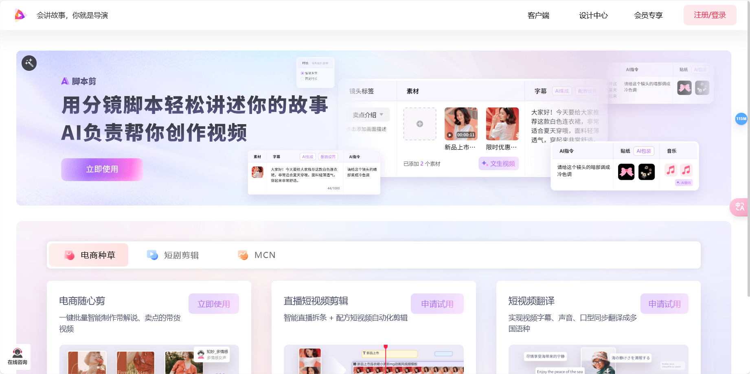Click the plus icon to add new material
750x374 pixels.
click(419, 124)
